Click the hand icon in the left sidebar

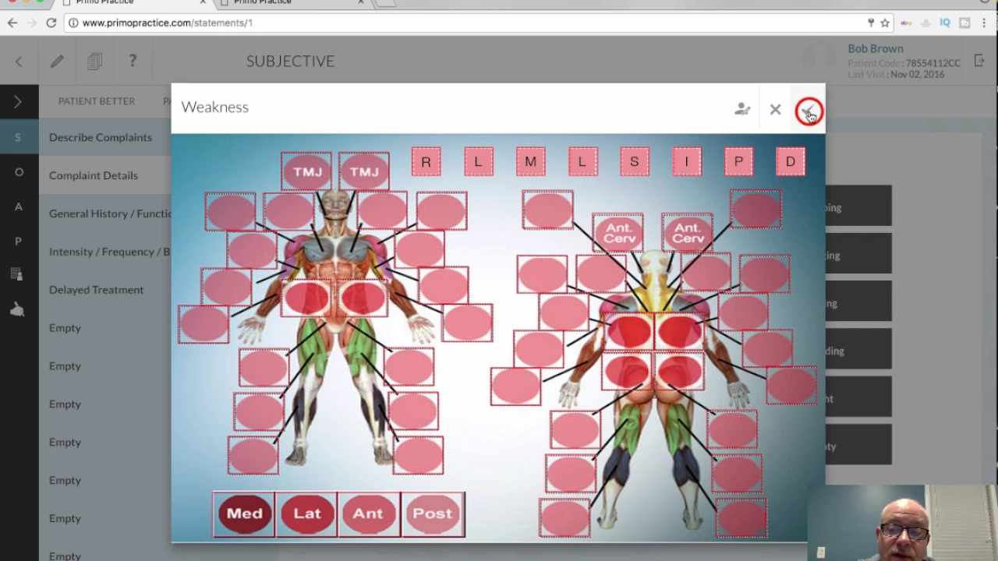click(x=17, y=310)
